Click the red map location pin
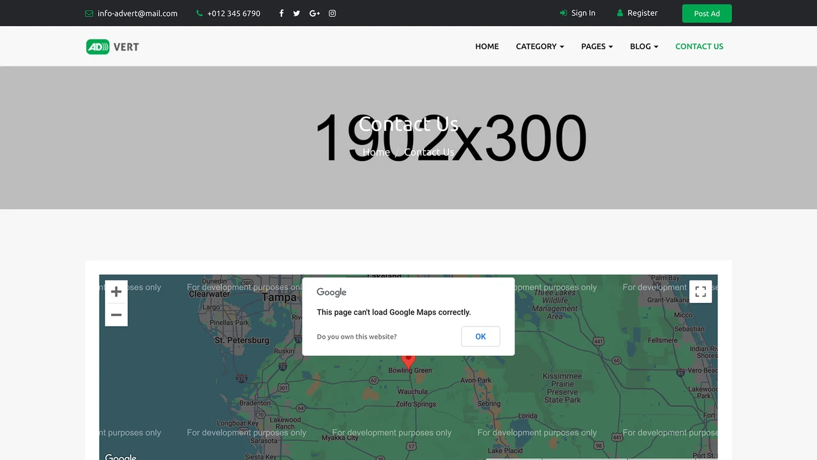The image size is (817, 460). pyautogui.click(x=408, y=361)
